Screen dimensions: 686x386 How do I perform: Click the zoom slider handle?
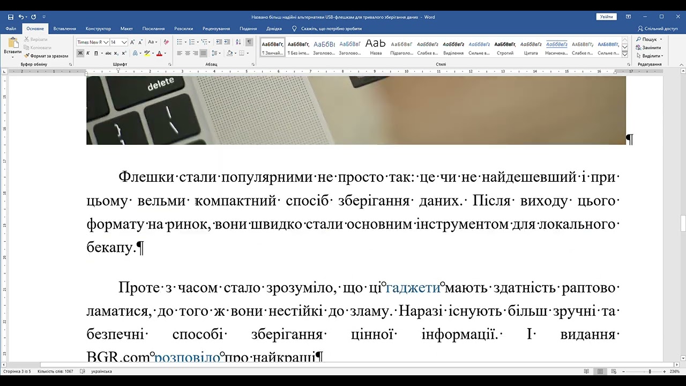click(650, 372)
